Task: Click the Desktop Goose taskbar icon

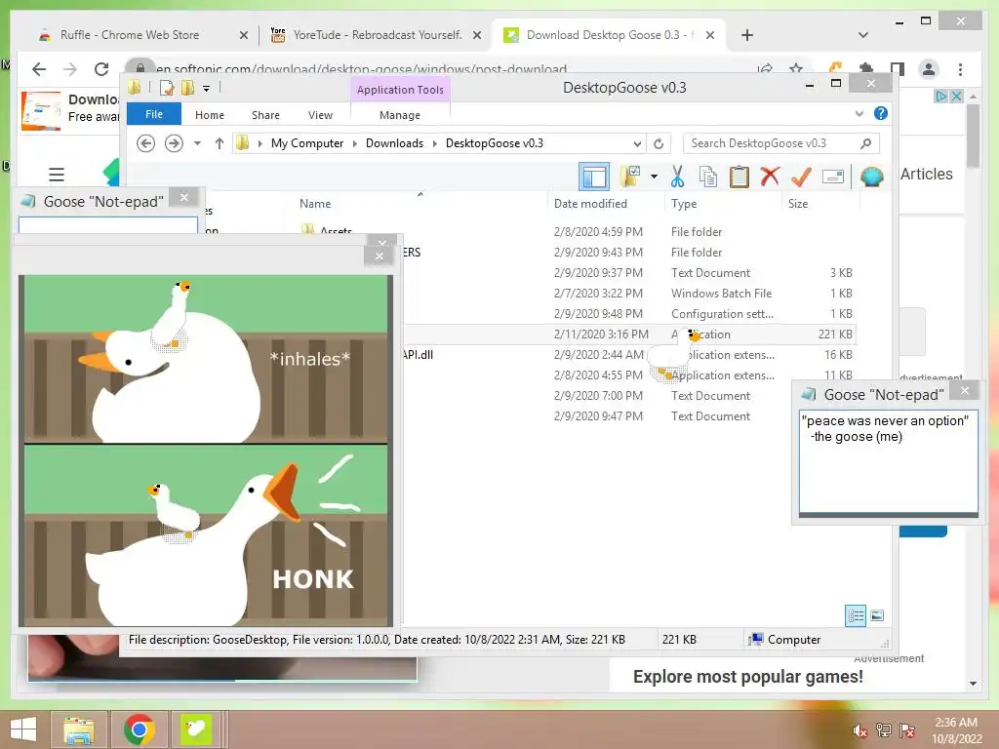Action: [196, 729]
